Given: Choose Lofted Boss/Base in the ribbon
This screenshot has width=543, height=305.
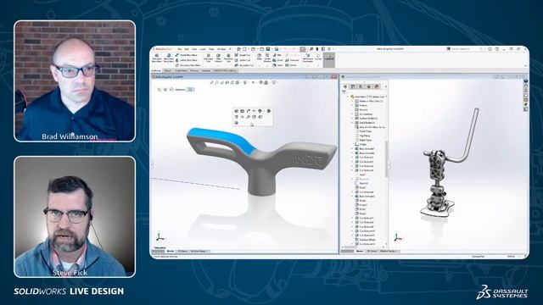Looking at the screenshot, I should tap(187, 60).
